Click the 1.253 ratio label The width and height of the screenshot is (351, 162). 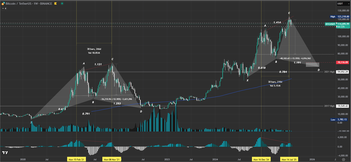(118, 103)
